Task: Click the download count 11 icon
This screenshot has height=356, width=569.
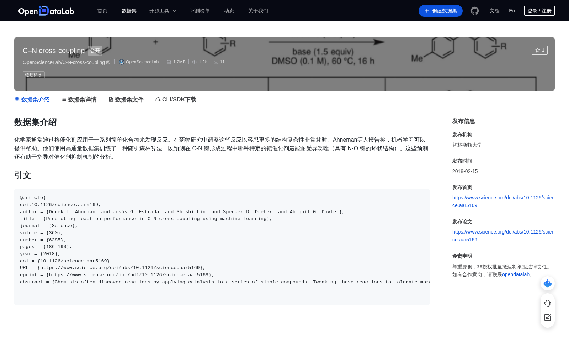Action: pos(216,62)
